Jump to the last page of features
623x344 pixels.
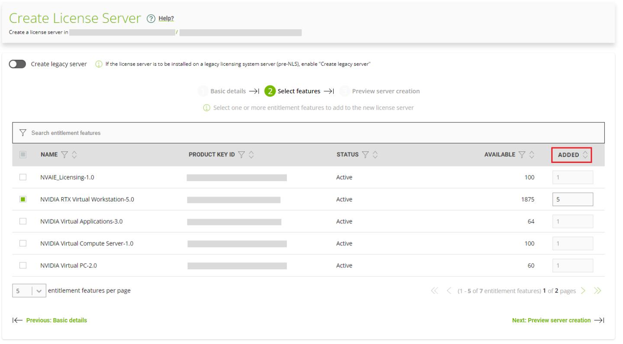597,290
